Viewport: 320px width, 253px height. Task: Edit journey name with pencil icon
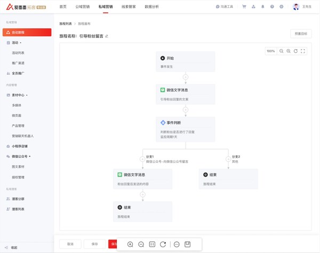[x=107, y=36]
